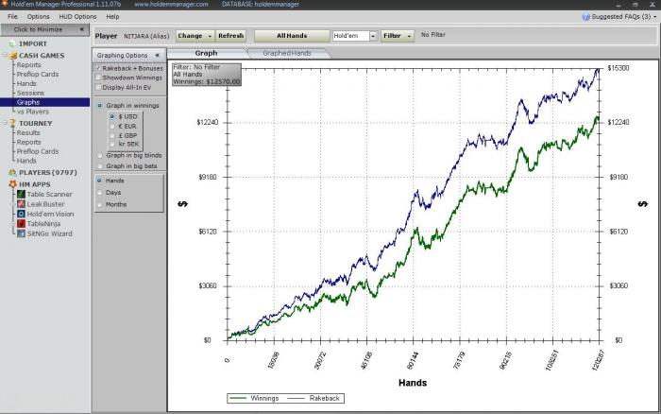Select € EUR currency radio button

pyautogui.click(x=112, y=126)
